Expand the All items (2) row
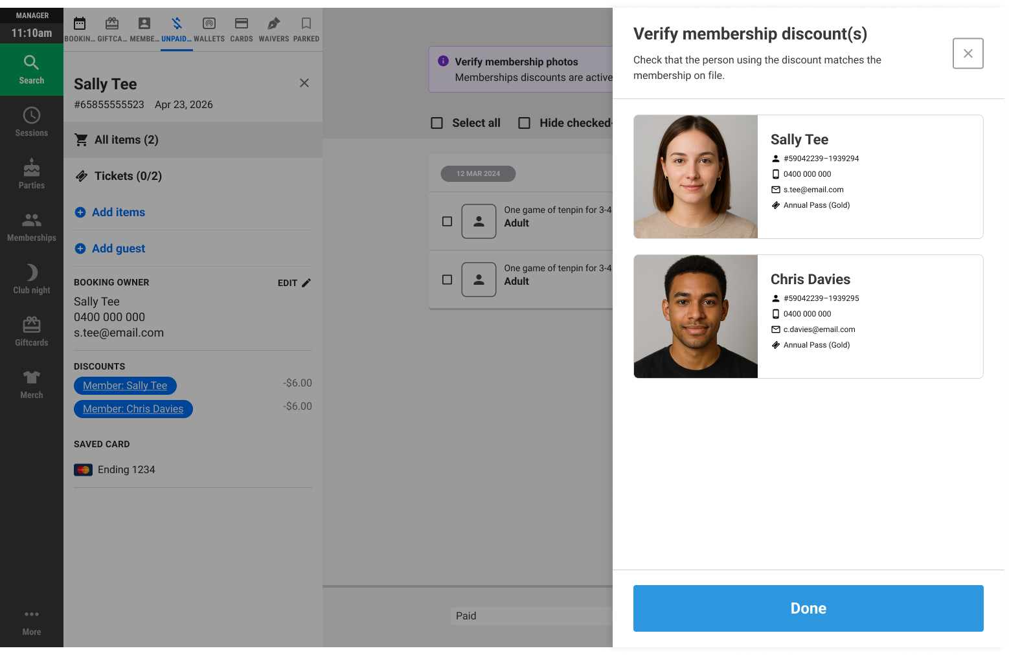Screen dimensions: 1009x655 coord(193,140)
